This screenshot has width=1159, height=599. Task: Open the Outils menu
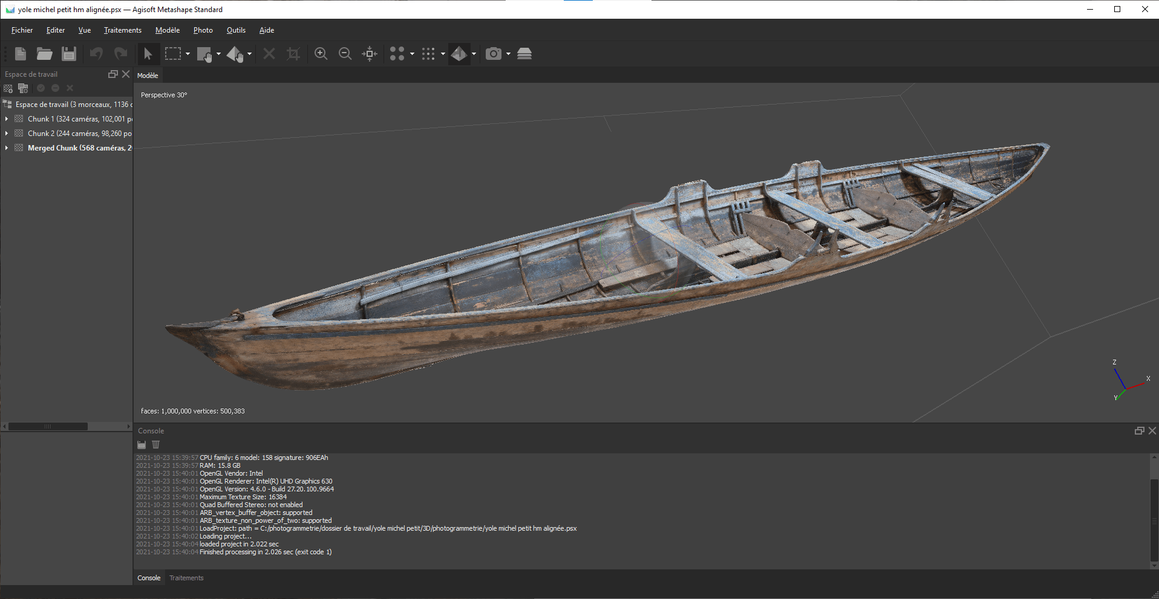click(x=236, y=30)
